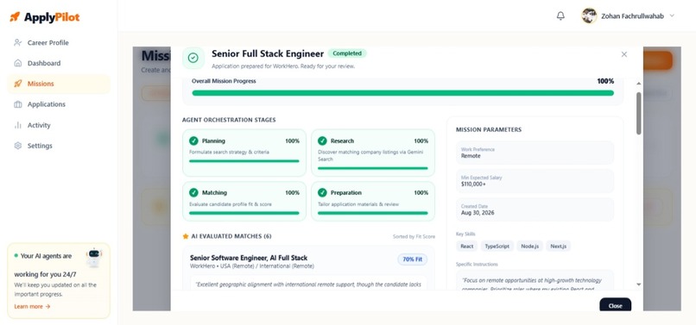
Task: Click the AI robot mascot icon
Action: pyautogui.click(x=93, y=257)
